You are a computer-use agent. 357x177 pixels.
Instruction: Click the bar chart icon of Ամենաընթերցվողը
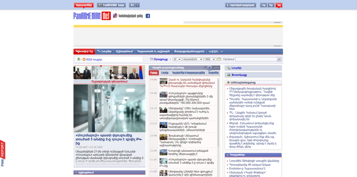point(228,82)
